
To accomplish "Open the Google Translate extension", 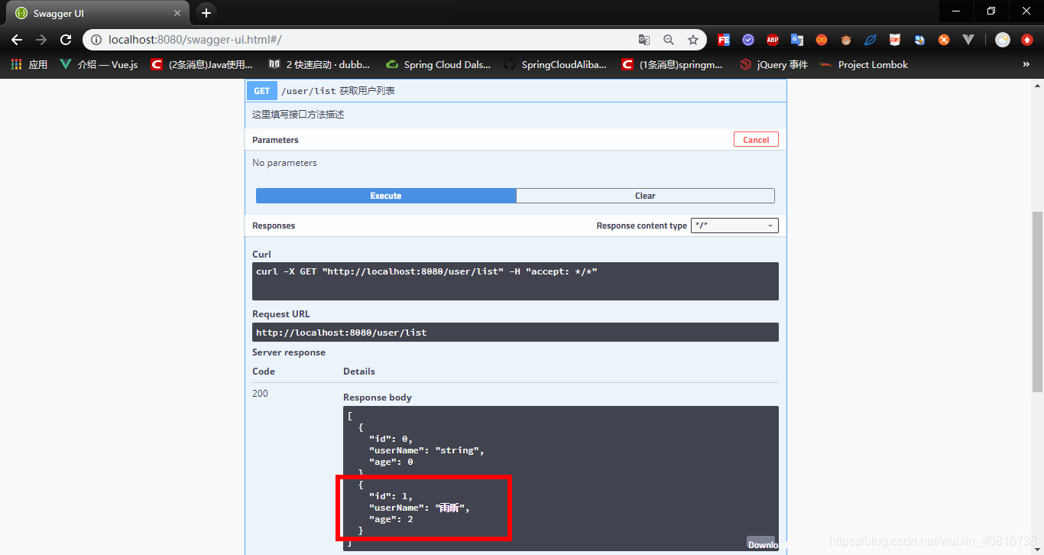I will 797,40.
